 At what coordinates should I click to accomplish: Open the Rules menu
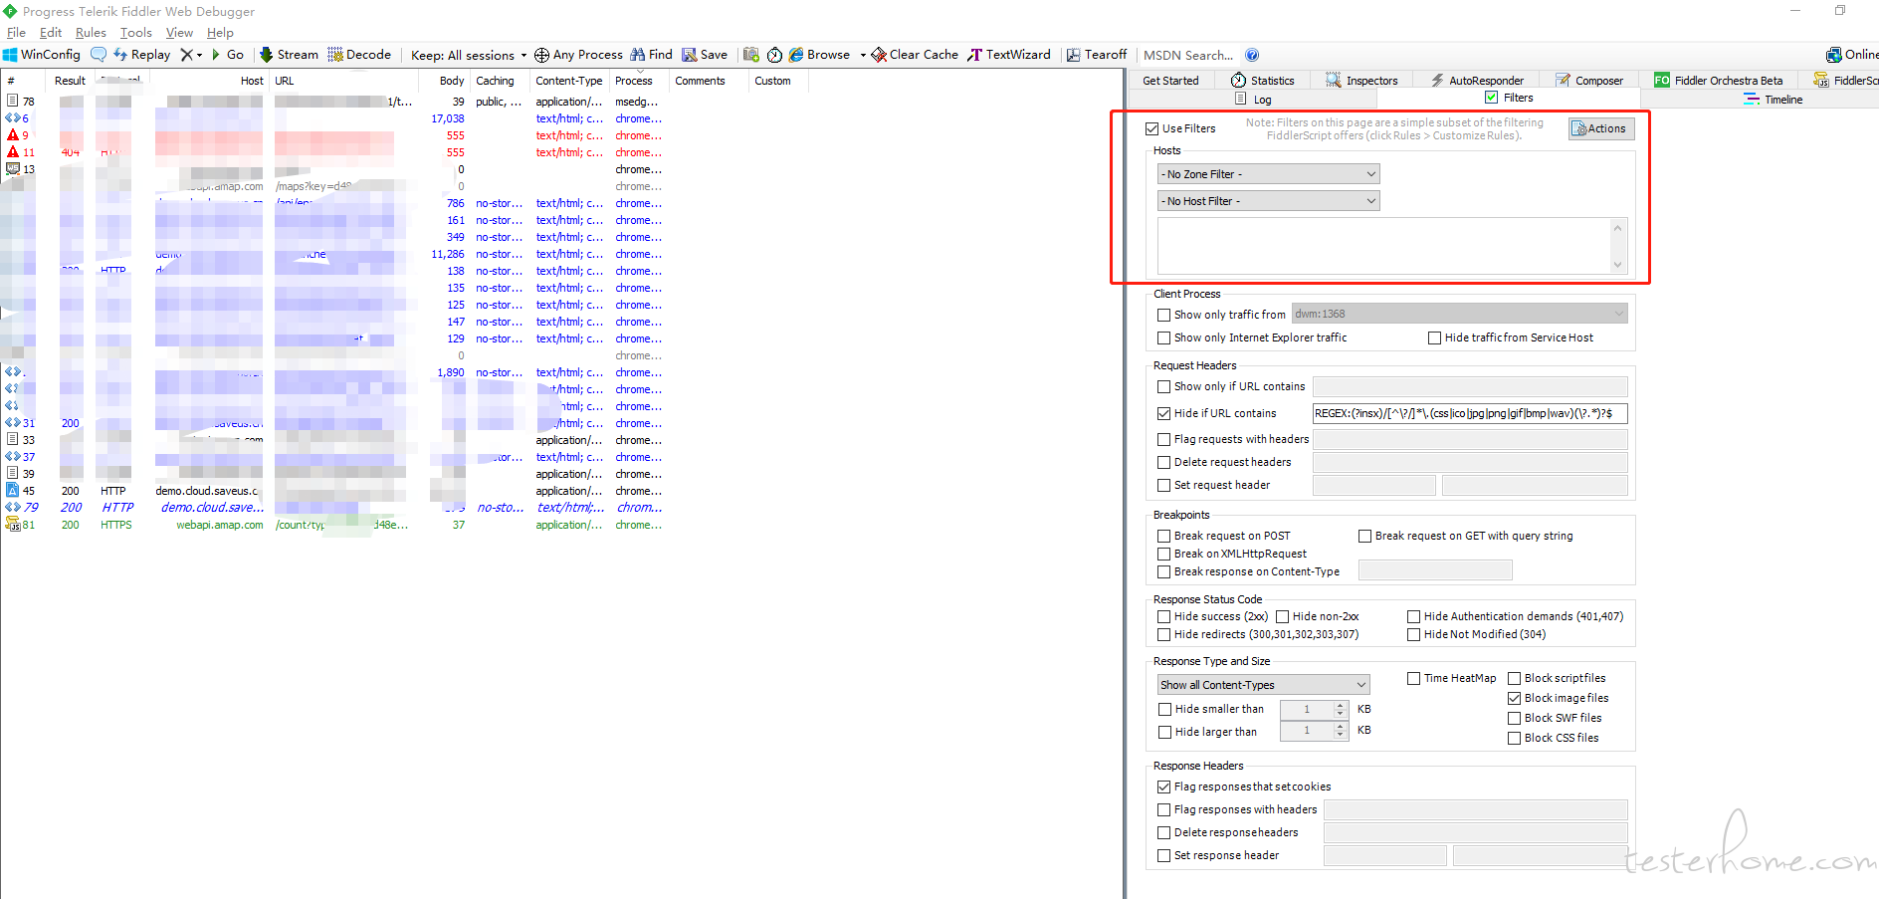91,33
